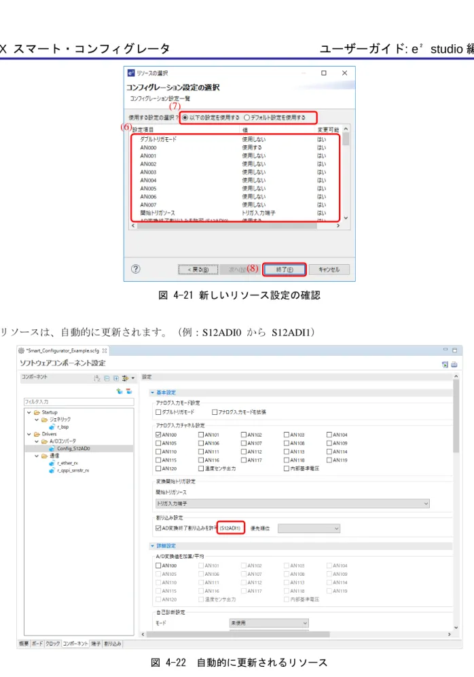
Task: Click the e² icon in the dialog title bar
Action: [x=131, y=73]
